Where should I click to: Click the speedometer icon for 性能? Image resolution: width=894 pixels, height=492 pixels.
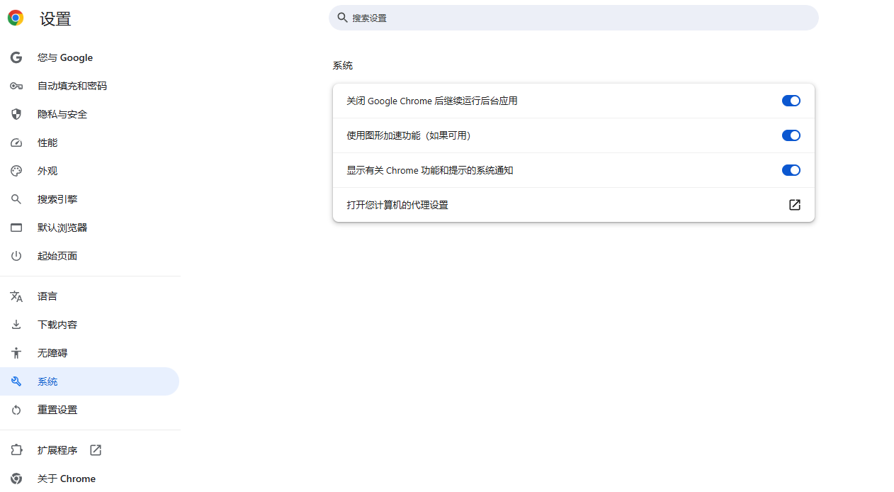click(x=16, y=142)
